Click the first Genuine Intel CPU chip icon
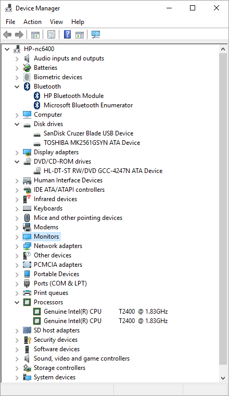Image resolution: width=229 pixels, height=396 pixels. [37, 312]
